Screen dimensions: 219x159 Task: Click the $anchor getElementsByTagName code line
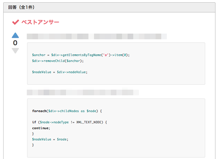[x=81, y=55]
